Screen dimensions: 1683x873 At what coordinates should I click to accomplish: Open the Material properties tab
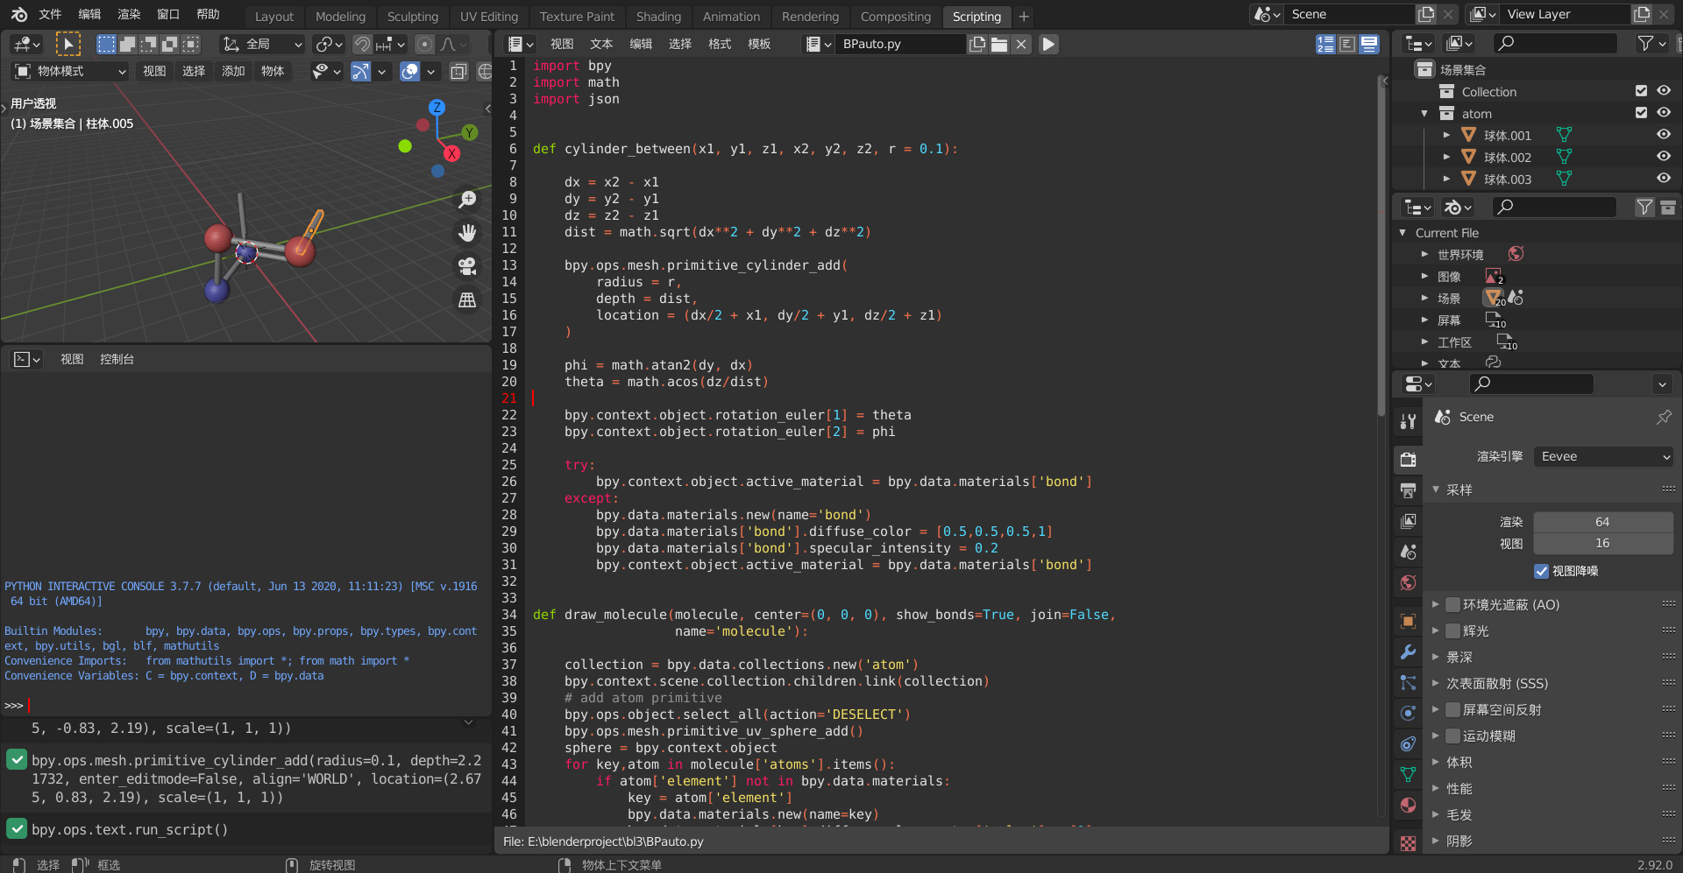pyautogui.click(x=1408, y=805)
